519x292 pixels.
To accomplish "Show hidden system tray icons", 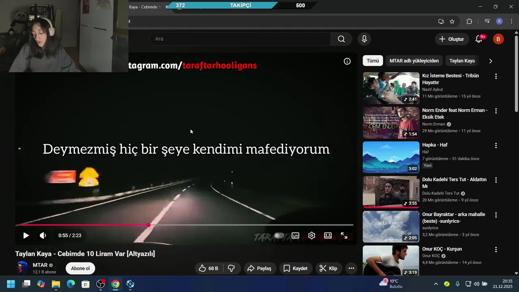I will pos(436,284).
